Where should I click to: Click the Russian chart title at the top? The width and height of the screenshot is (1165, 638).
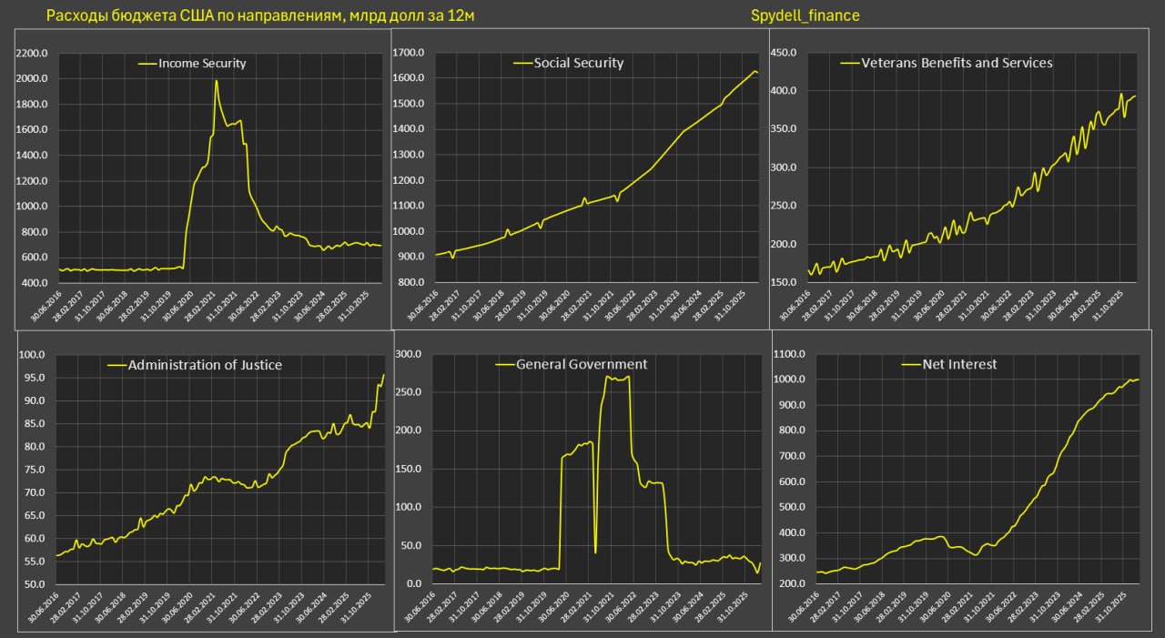point(259,15)
